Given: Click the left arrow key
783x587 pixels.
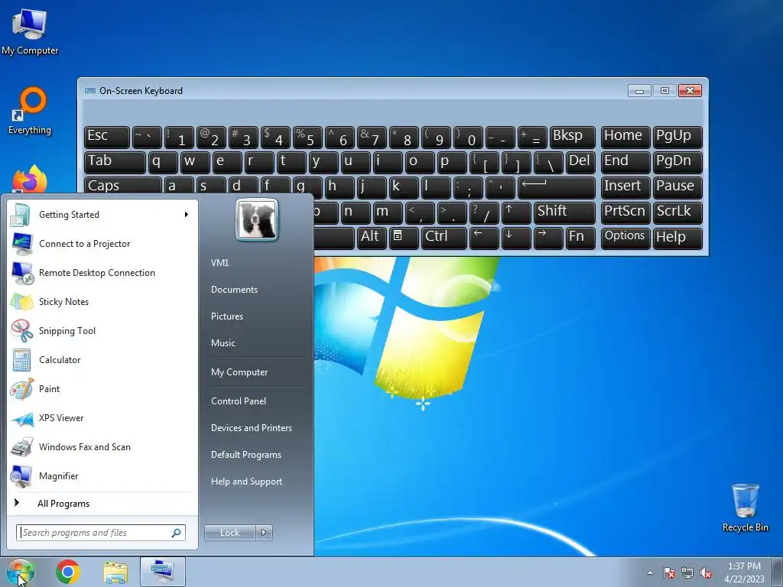Looking at the screenshot, I should [484, 238].
